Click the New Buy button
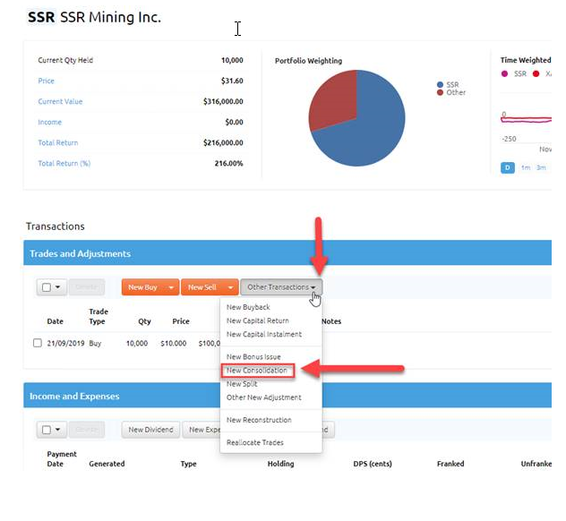Screen dimensions: 566x521 click(x=143, y=287)
